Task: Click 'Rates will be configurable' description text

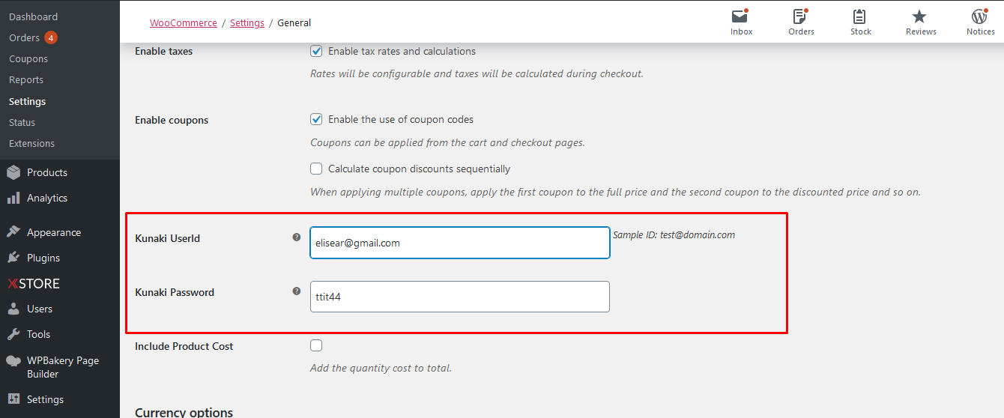Action: coord(477,73)
